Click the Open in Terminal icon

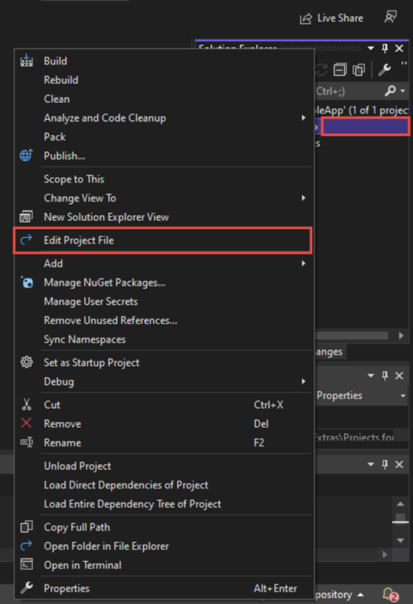coord(26,565)
